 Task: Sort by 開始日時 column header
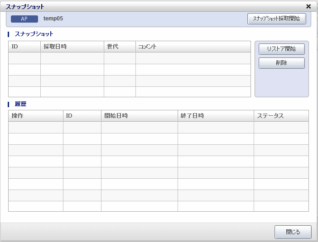[x=140, y=116]
